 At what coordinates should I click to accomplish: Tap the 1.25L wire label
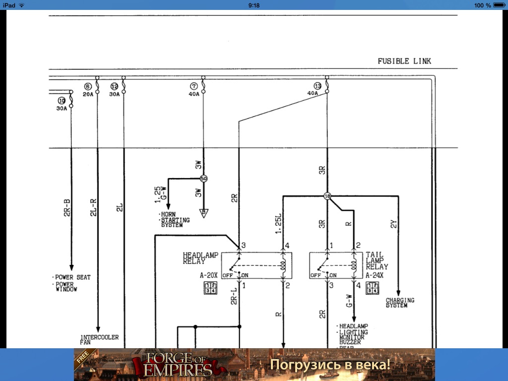[278, 224]
